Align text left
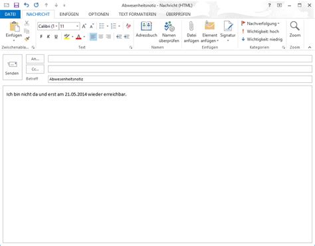 (93, 36)
